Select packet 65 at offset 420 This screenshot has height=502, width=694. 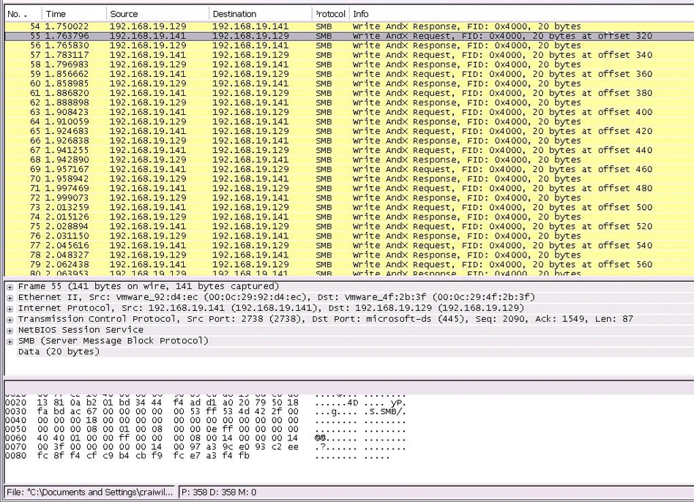pos(349,131)
